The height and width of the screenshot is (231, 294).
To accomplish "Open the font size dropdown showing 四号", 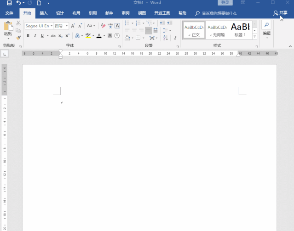I will point(67,26).
